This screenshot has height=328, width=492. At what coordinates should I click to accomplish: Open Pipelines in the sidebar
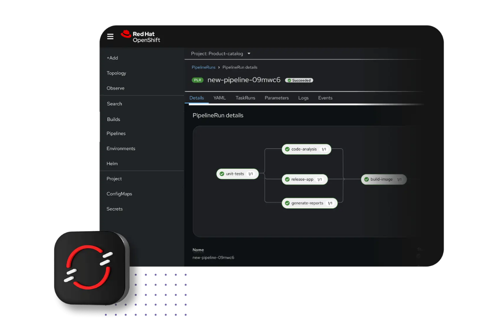click(x=116, y=133)
